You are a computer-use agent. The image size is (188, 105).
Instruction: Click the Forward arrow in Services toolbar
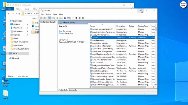pos(45,18)
